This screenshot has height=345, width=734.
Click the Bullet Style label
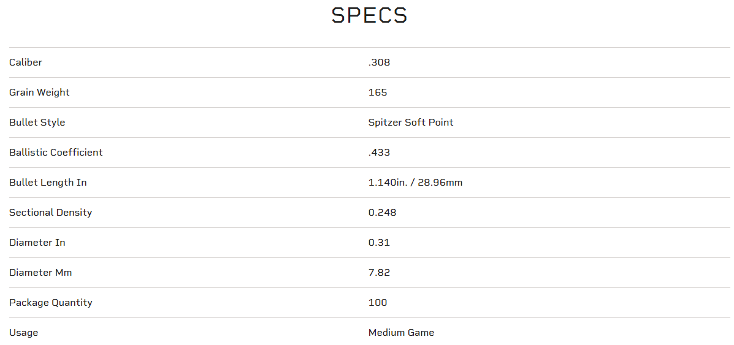pos(37,123)
